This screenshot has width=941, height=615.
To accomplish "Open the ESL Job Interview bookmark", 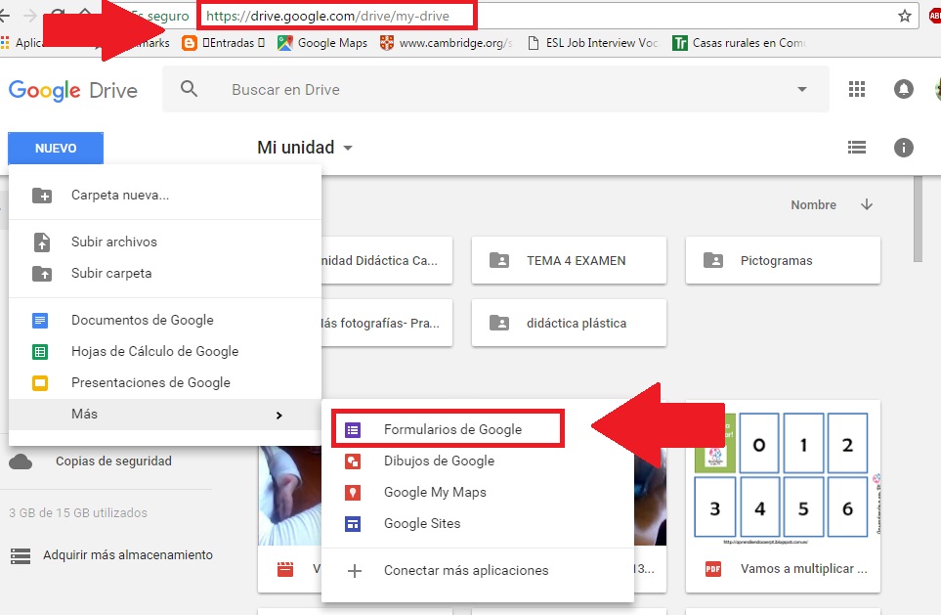I will point(593,43).
